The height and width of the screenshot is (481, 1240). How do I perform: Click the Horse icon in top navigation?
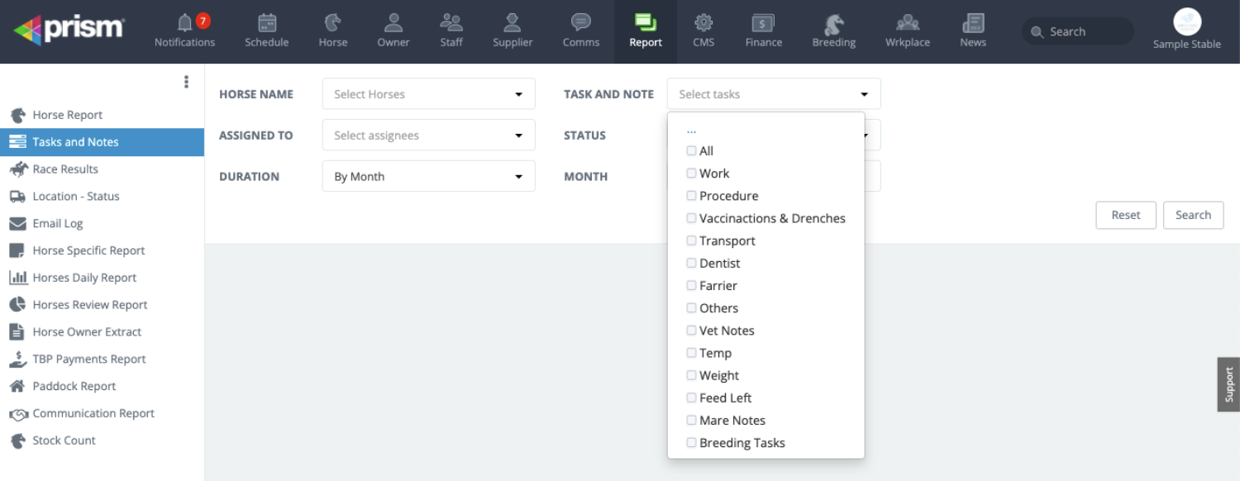(332, 22)
